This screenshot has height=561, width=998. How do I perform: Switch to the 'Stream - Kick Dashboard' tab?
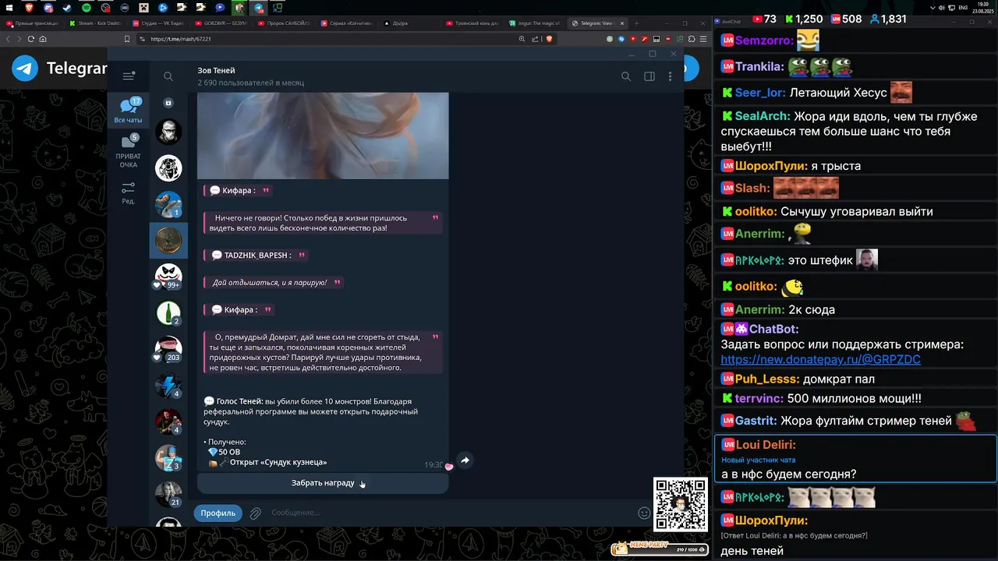pyautogui.click(x=95, y=23)
